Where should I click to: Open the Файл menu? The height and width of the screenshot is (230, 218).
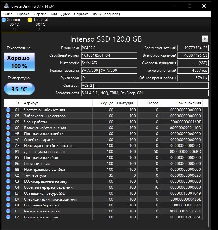click(8, 14)
